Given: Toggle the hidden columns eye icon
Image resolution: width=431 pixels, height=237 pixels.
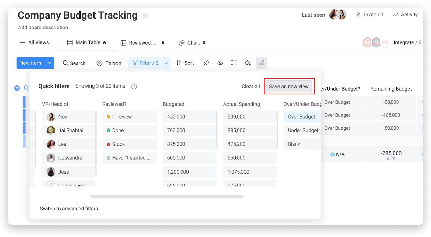Looking at the screenshot, I should (220, 63).
